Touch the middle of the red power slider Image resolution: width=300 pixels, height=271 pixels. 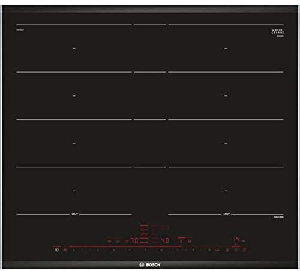point(125,246)
